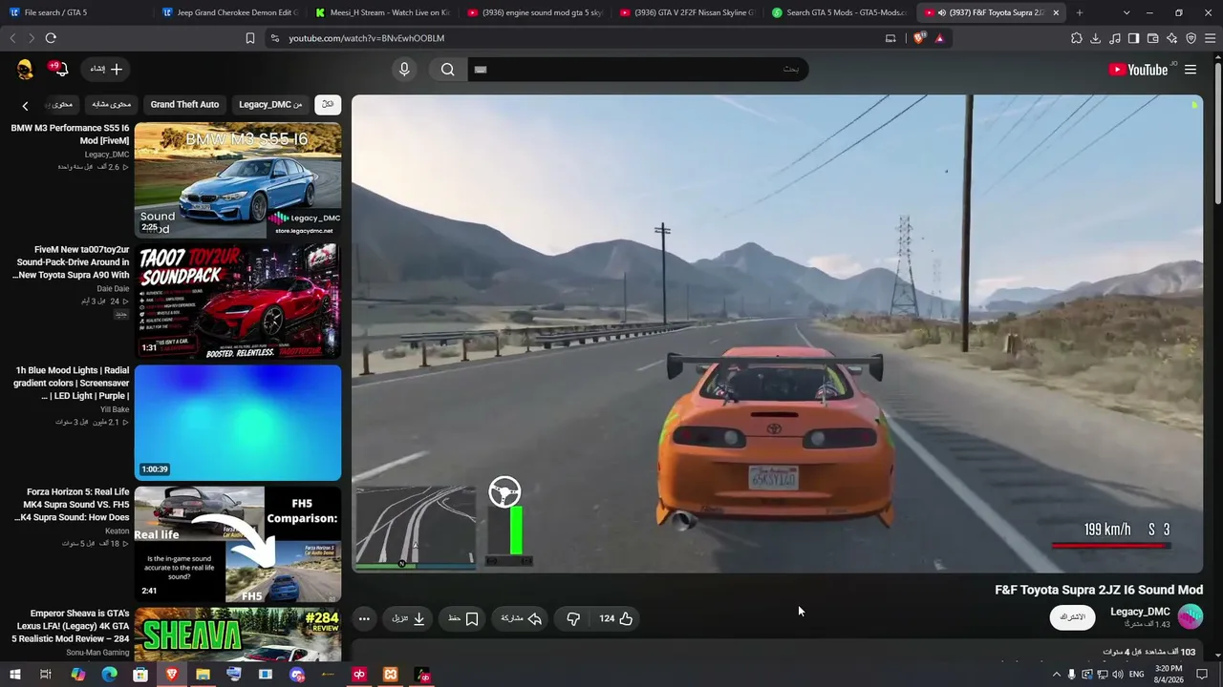Open YouTube notifications bell

click(58, 69)
